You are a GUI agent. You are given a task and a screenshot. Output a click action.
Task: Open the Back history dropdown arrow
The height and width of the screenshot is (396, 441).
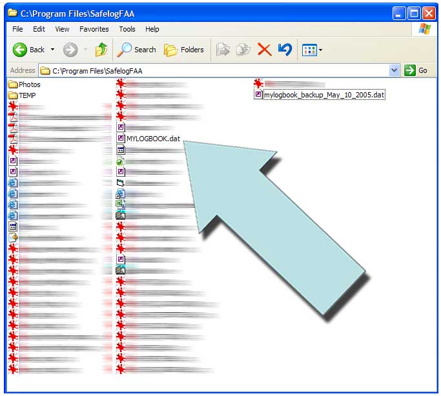point(52,50)
